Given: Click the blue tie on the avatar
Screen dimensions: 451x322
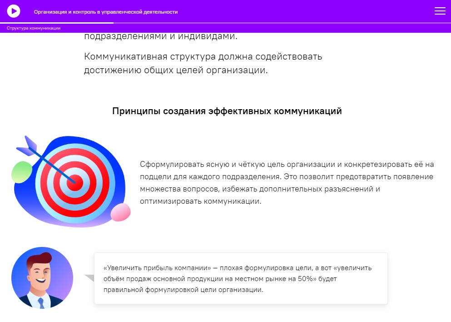Looking at the screenshot, I should click(42, 303).
